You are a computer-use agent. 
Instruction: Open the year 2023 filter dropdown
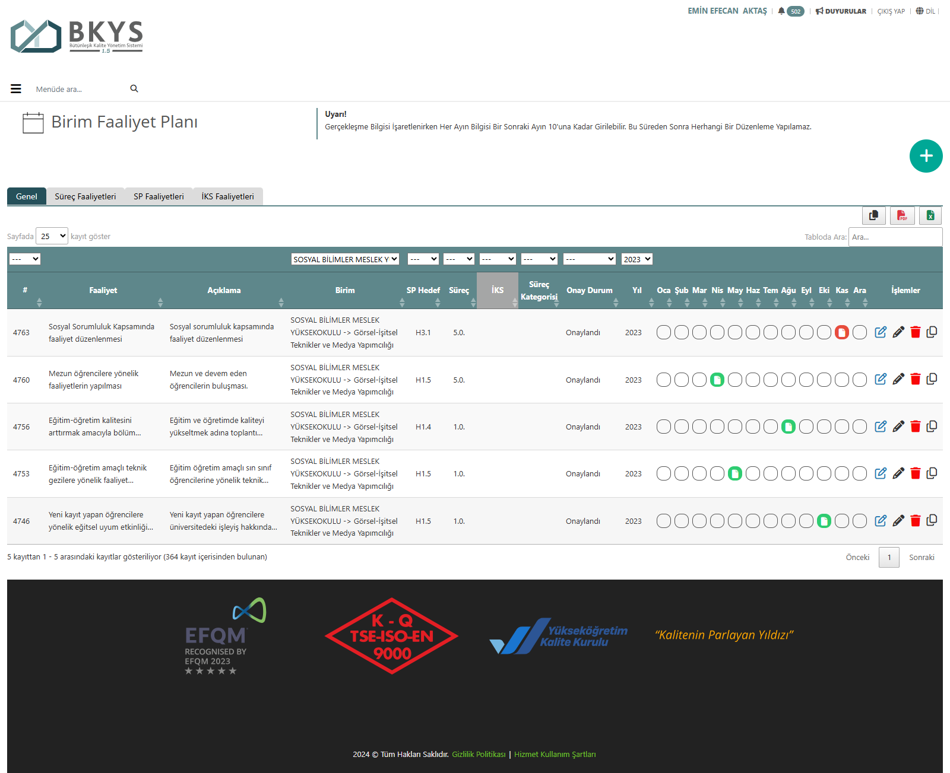[x=636, y=259]
